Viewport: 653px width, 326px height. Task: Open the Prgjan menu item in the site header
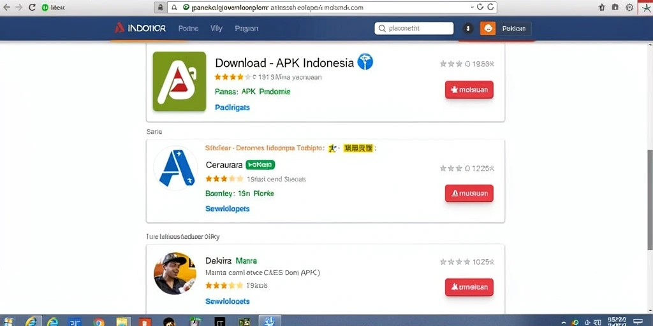point(247,28)
